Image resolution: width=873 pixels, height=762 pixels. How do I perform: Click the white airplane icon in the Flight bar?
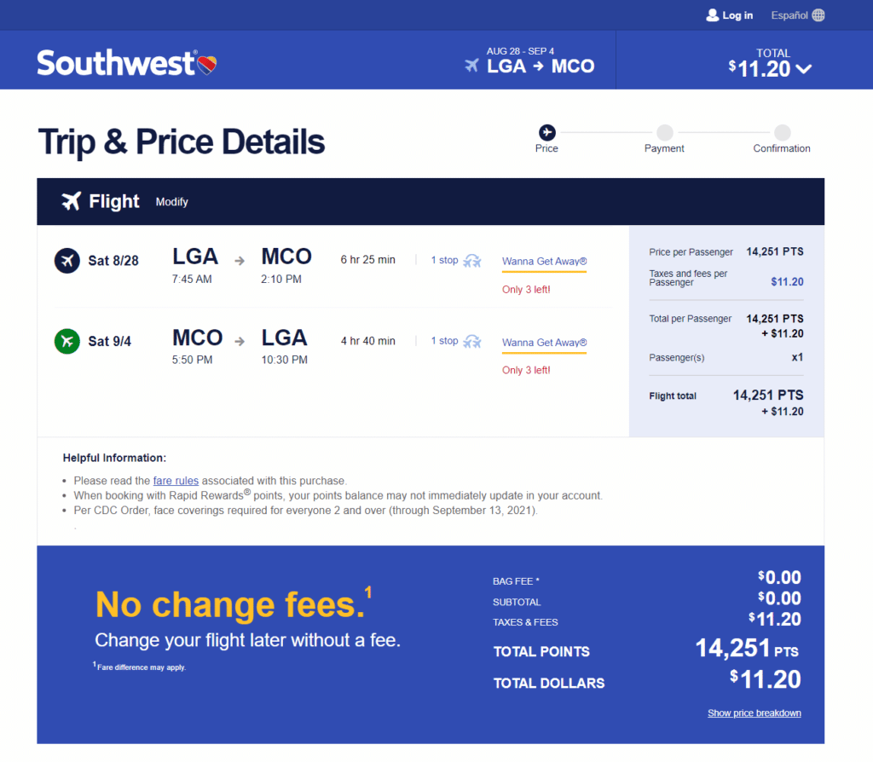(72, 201)
